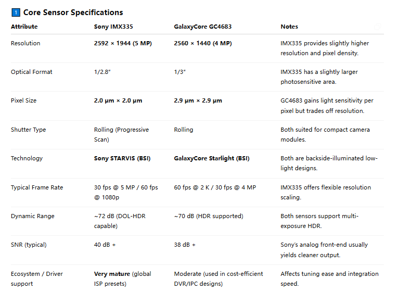Click the Shutter Type row label
The width and height of the screenshot is (398, 304).
point(28,130)
